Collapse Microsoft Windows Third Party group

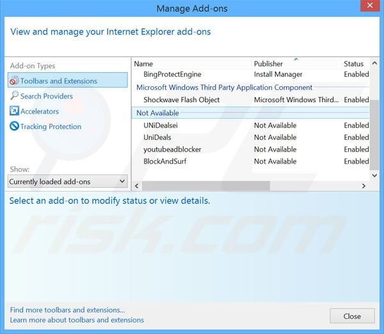click(x=224, y=87)
